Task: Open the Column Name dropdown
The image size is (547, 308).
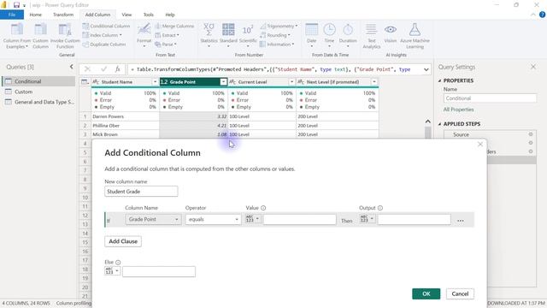Action: (153, 219)
